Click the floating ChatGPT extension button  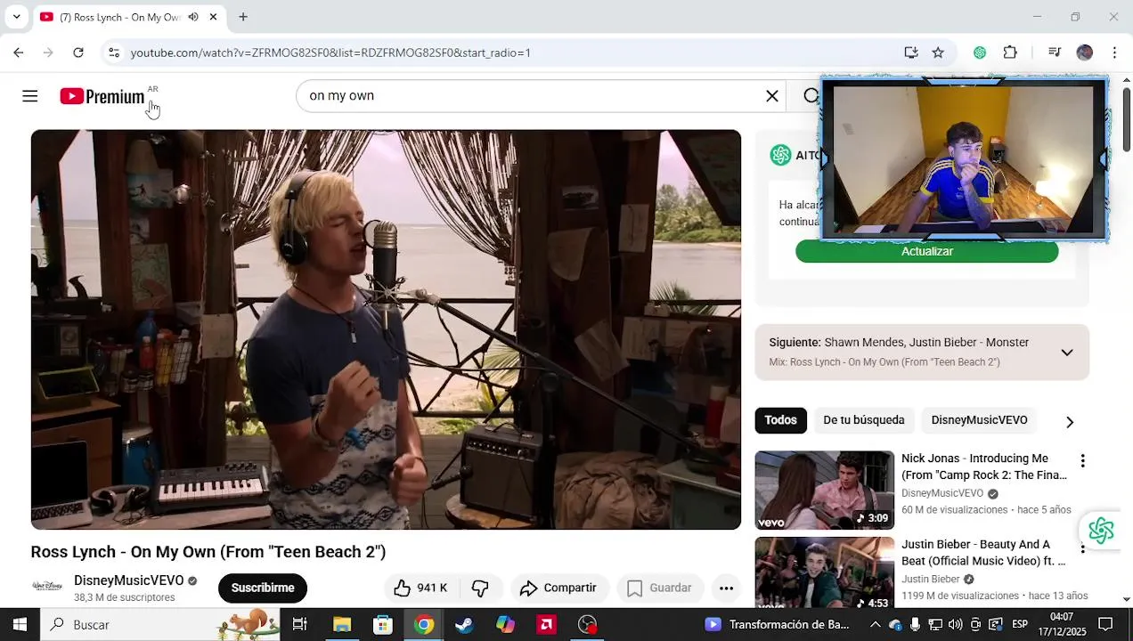[x=1101, y=531]
